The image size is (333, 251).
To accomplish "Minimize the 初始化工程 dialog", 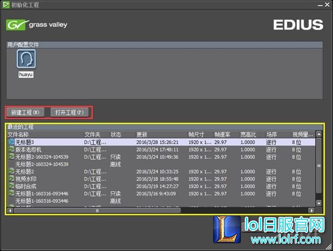I will tap(320, 5).
